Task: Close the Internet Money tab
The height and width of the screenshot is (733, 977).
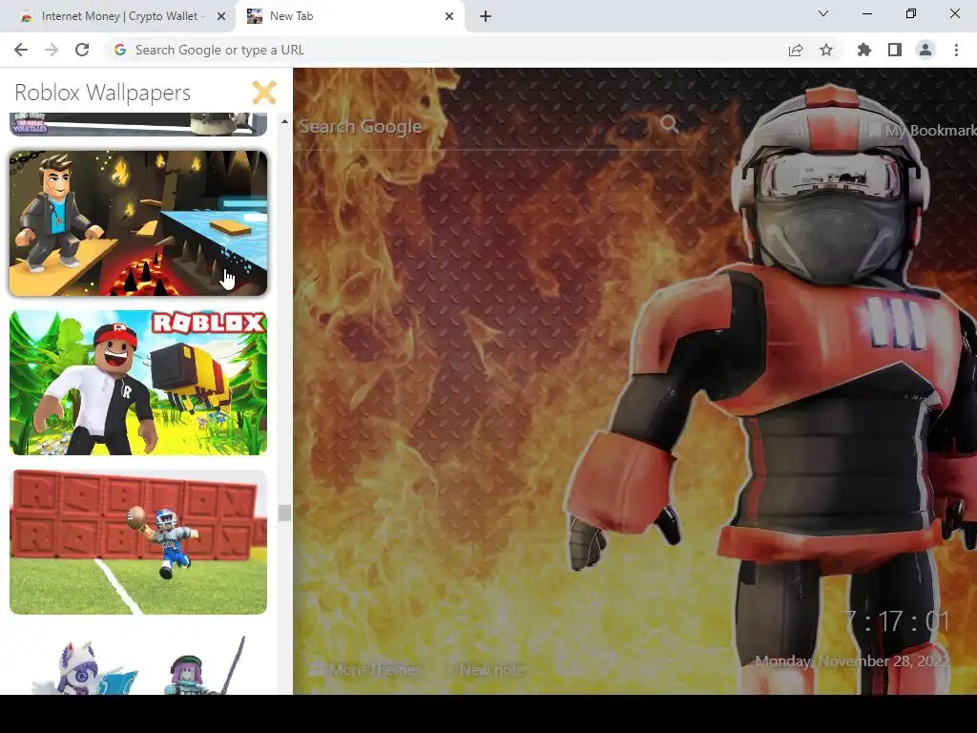Action: (221, 17)
